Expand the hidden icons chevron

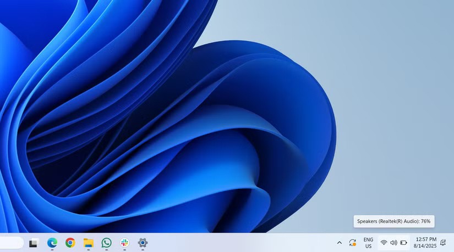tap(339, 243)
